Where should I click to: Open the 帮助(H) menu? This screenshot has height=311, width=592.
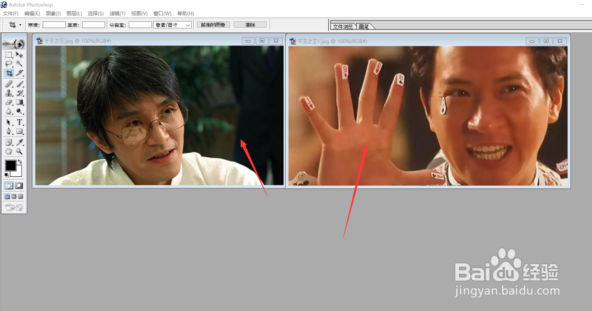point(186,13)
